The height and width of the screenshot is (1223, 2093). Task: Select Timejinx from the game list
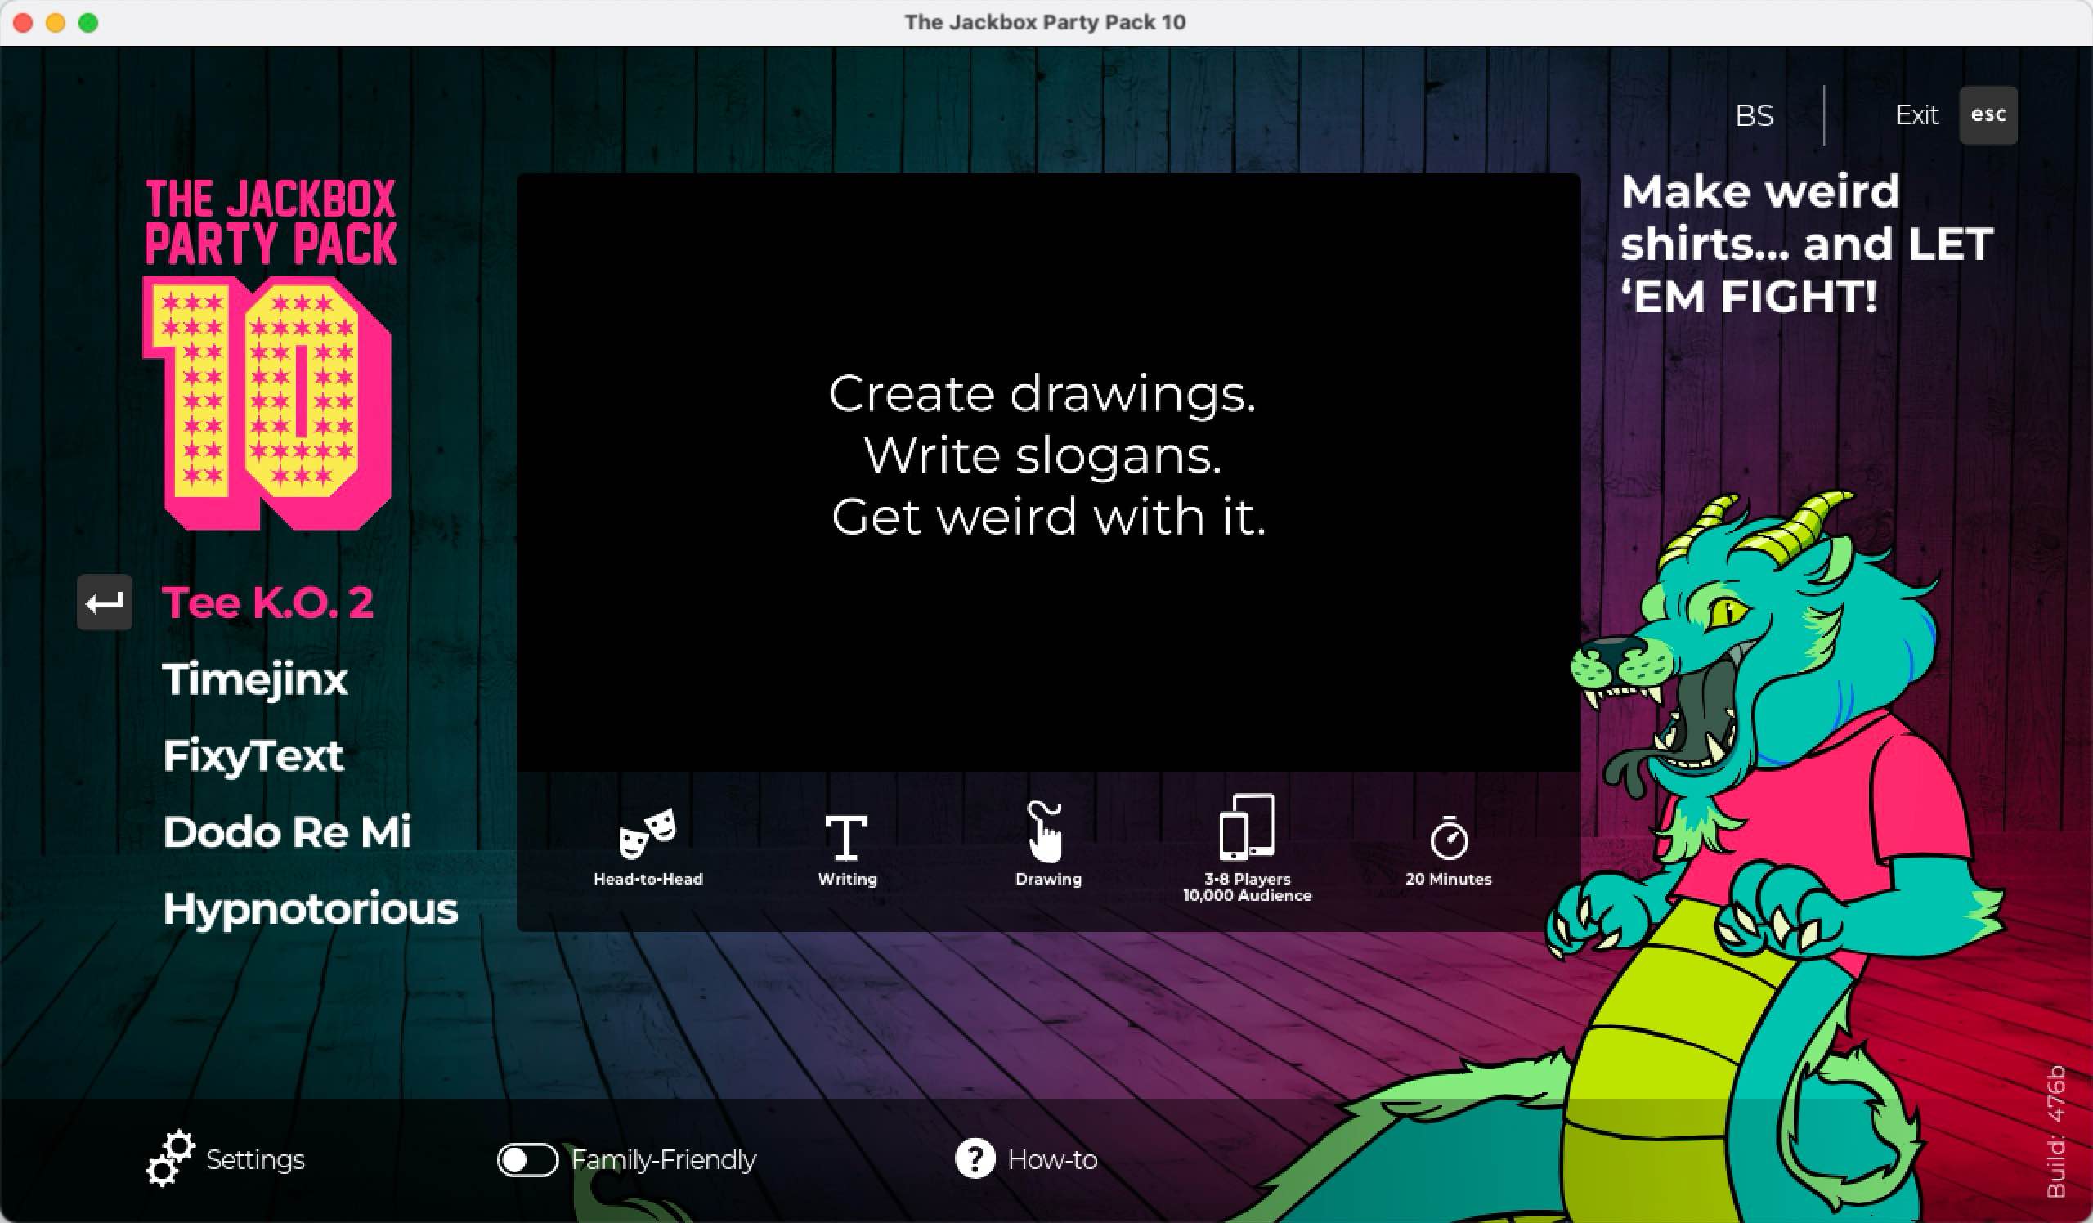(x=255, y=681)
